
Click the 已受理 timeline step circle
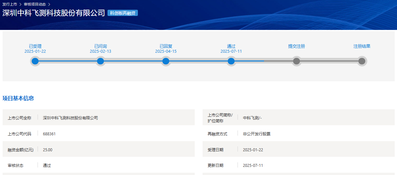[x=35, y=61]
